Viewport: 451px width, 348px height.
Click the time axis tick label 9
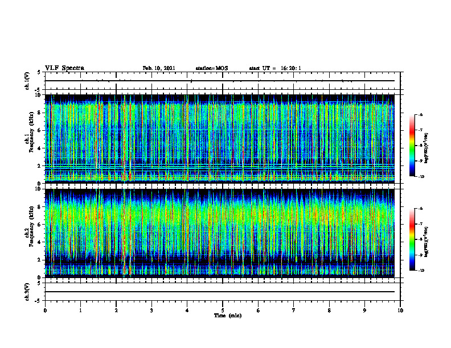pos(364,310)
